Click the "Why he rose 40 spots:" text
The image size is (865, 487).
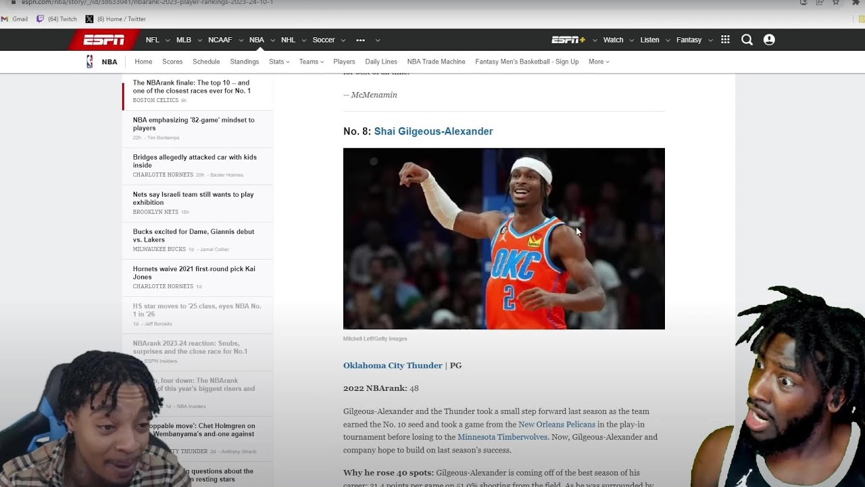(x=389, y=472)
